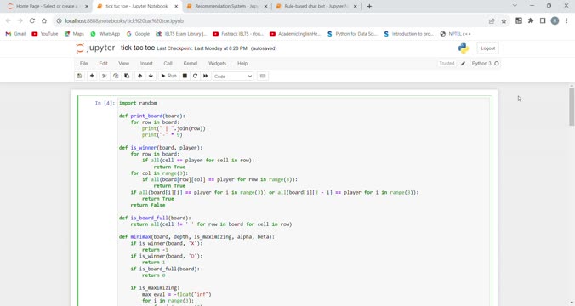Move selected cell up arrow
The width and height of the screenshot is (575, 306).
(x=139, y=76)
